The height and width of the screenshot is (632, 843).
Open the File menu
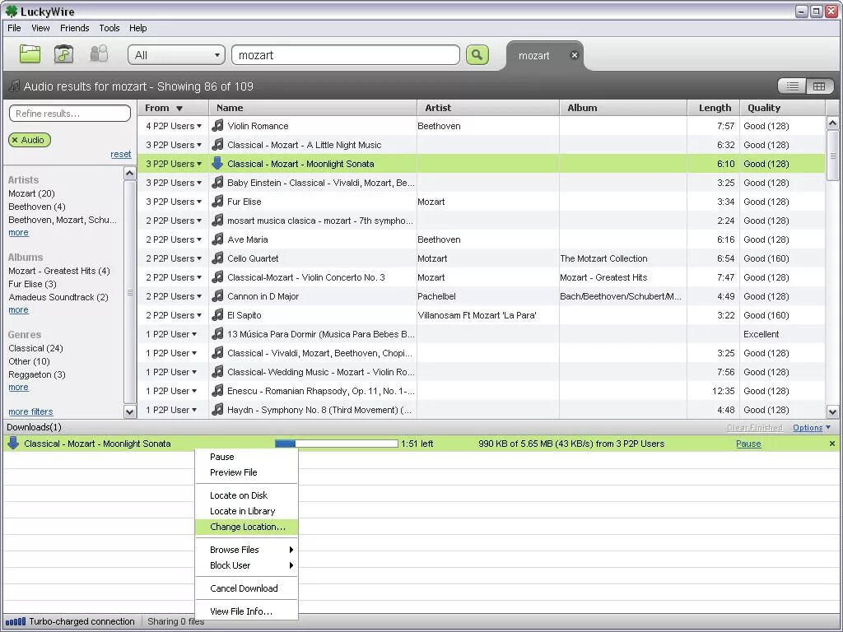[14, 28]
